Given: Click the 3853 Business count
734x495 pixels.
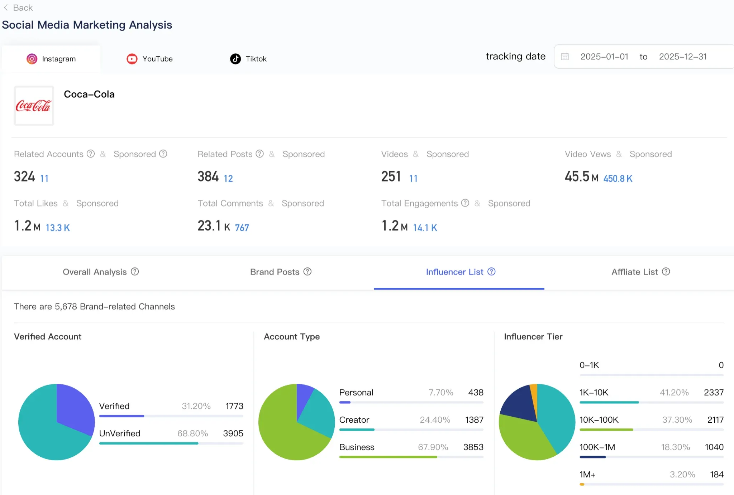Looking at the screenshot, I should [x=473, y=447].
